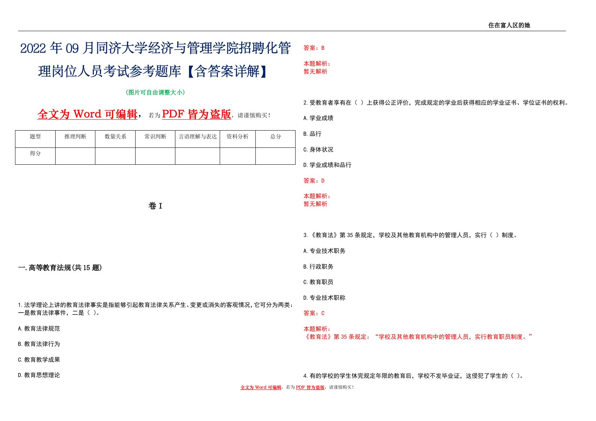Image resolution: width=596 pixels, height=421 pixels.
Task: Click the heading 一.高等教育法规(共15题)
Action: 60,268
